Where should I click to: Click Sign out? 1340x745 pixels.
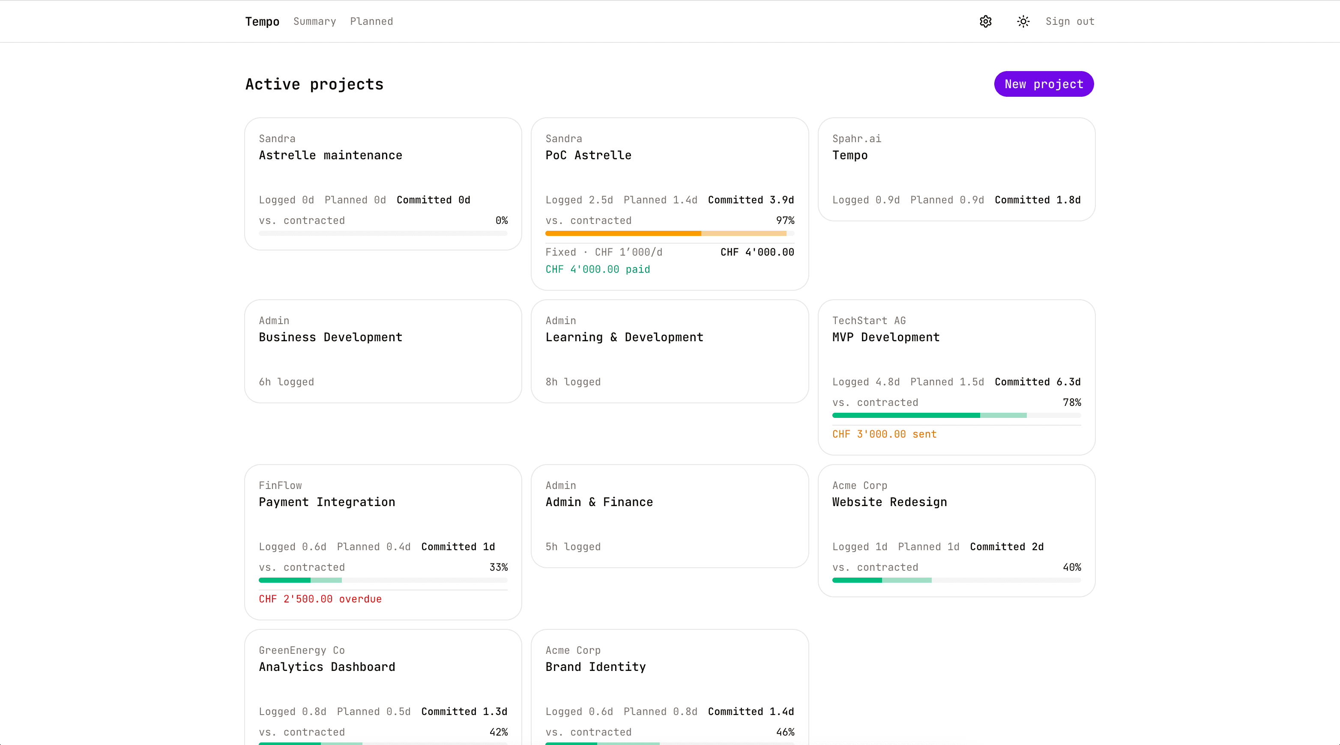1070,21
